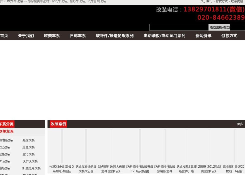Click 更多 in the 改装案例 header
The image size is (245, 175).
coord(240,124)
